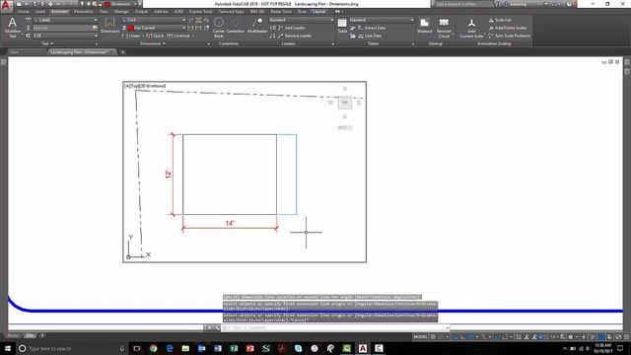Select the Multiline Text tool
Image resolution: width=631 pixels, height=355 pixels.
click(13, 28)
